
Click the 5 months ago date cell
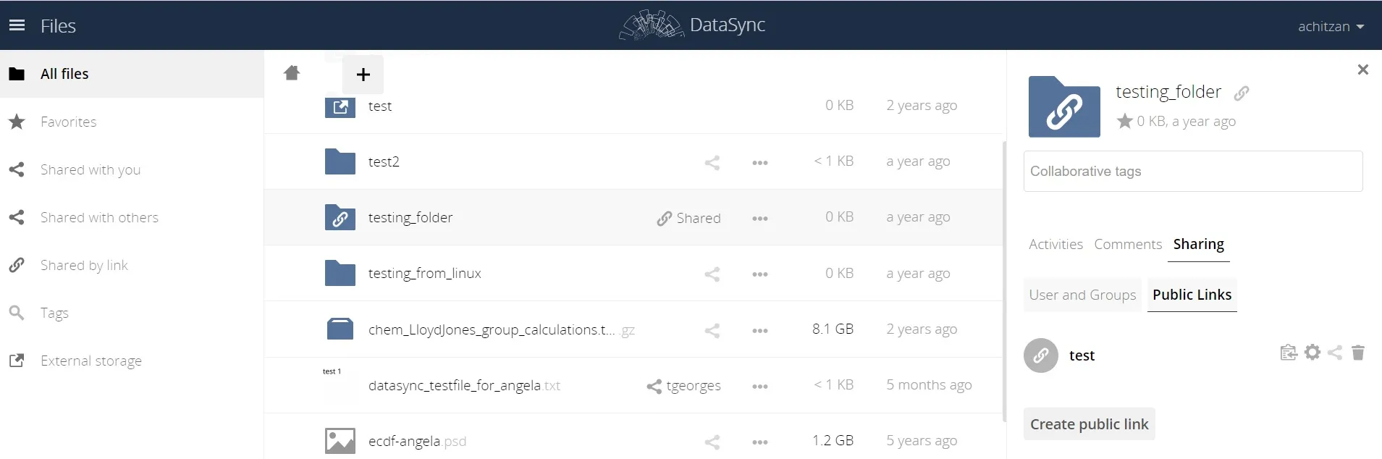(929, 384)
